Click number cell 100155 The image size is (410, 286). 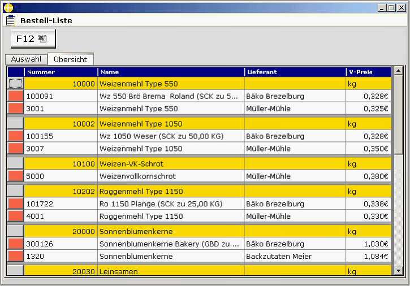coord(61,136)
